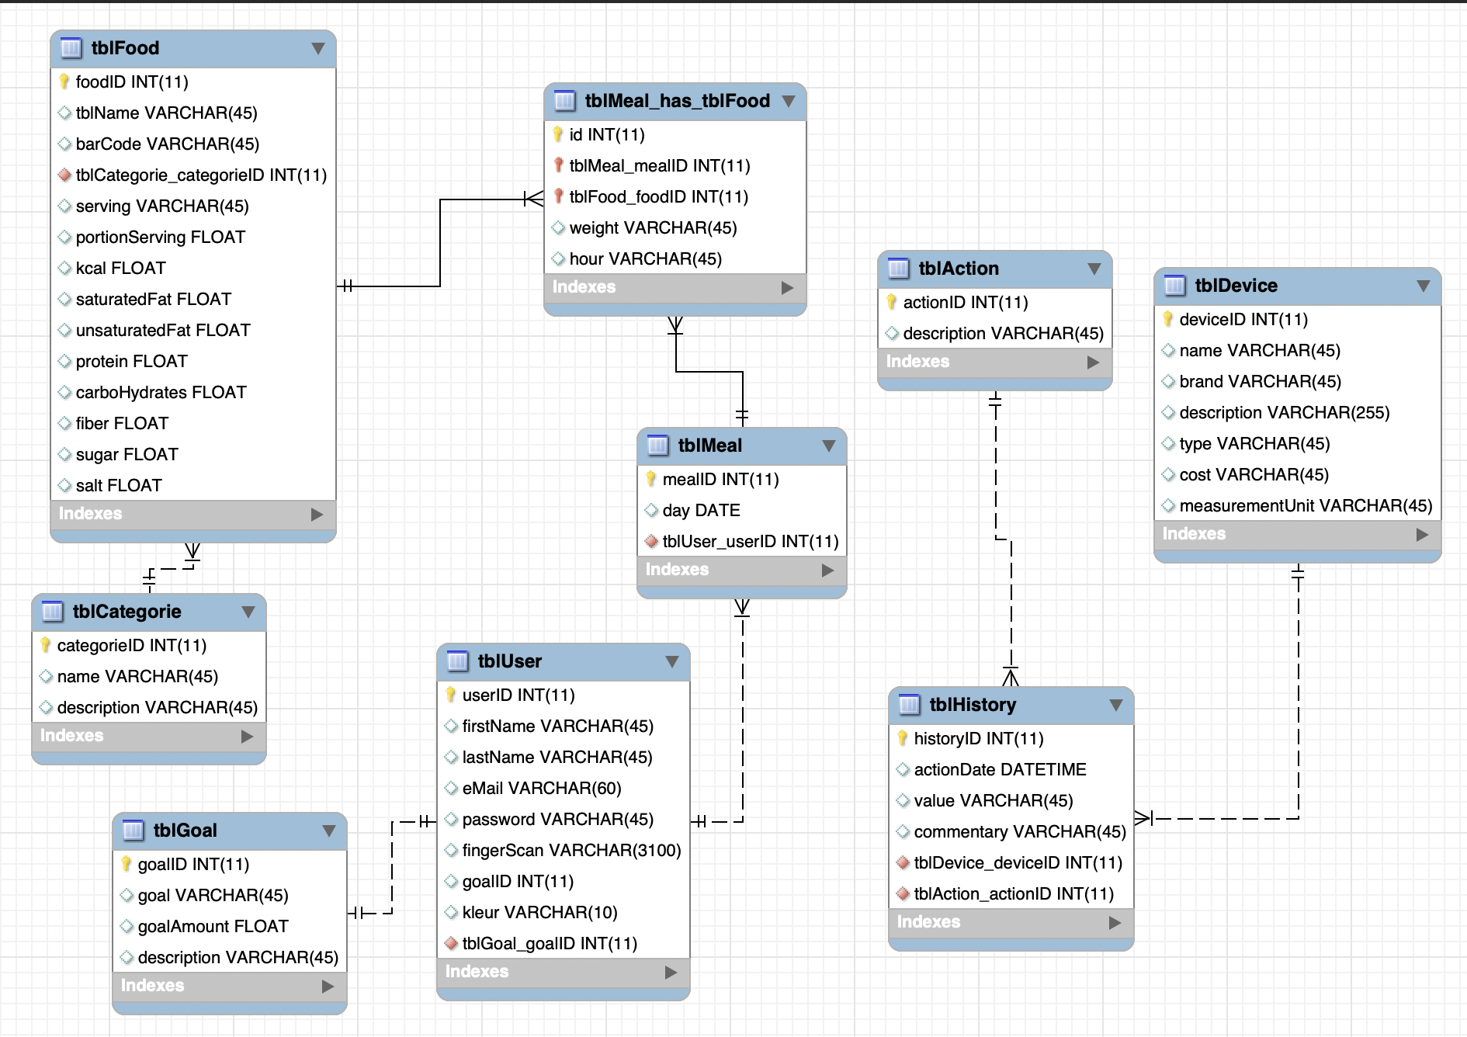Click the blue diamond icon beside kcal
Viewport: 1467px width, 1037px height.
[65, 268]
